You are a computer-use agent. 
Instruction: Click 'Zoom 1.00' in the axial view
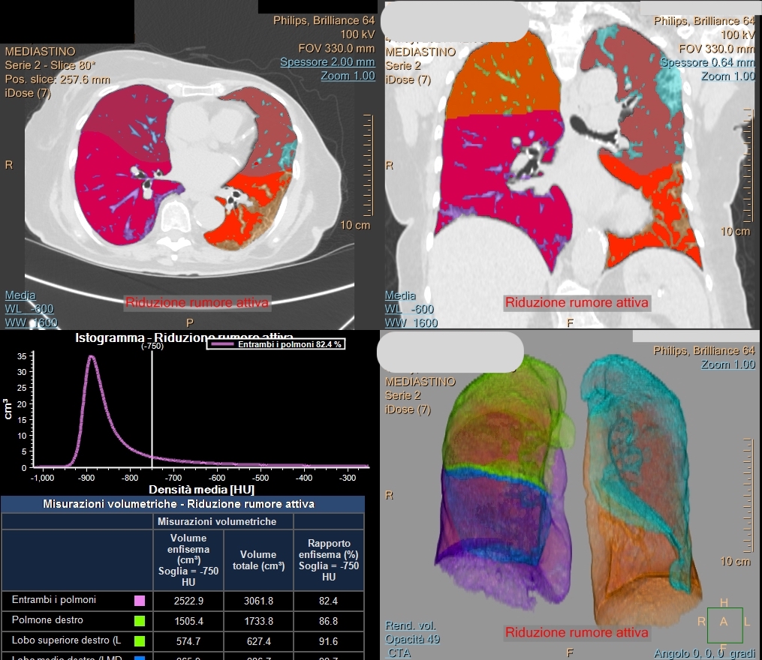(x=348, y=76)
